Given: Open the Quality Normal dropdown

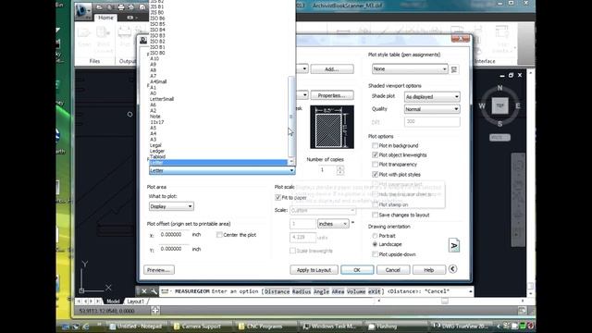Looking at the screenshot, I should [x=432, y=109].
